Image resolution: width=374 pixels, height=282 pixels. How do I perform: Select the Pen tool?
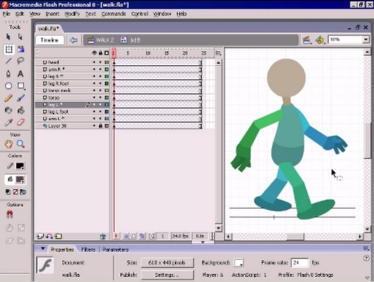[x=9, y=74]
